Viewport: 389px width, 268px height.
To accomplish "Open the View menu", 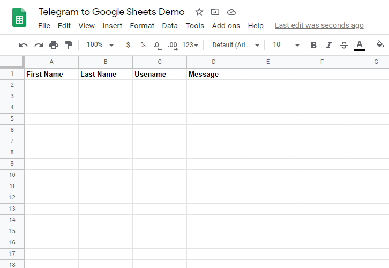I will 87,26.
